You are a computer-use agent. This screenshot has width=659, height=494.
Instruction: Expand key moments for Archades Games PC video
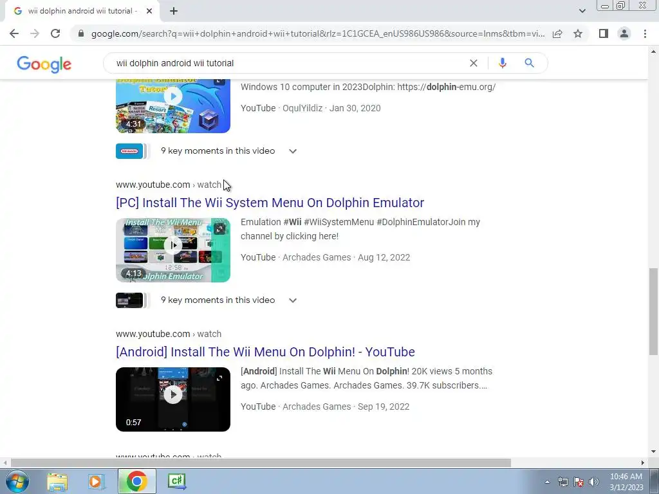(293, 300)
